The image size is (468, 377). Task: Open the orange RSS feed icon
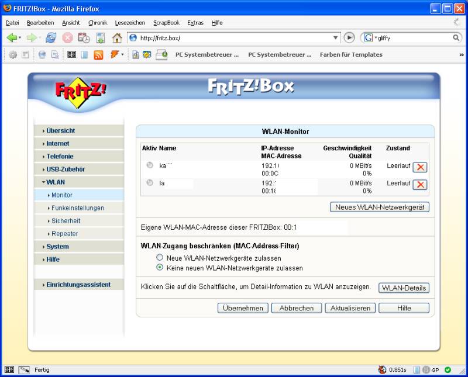pos(98,55)
